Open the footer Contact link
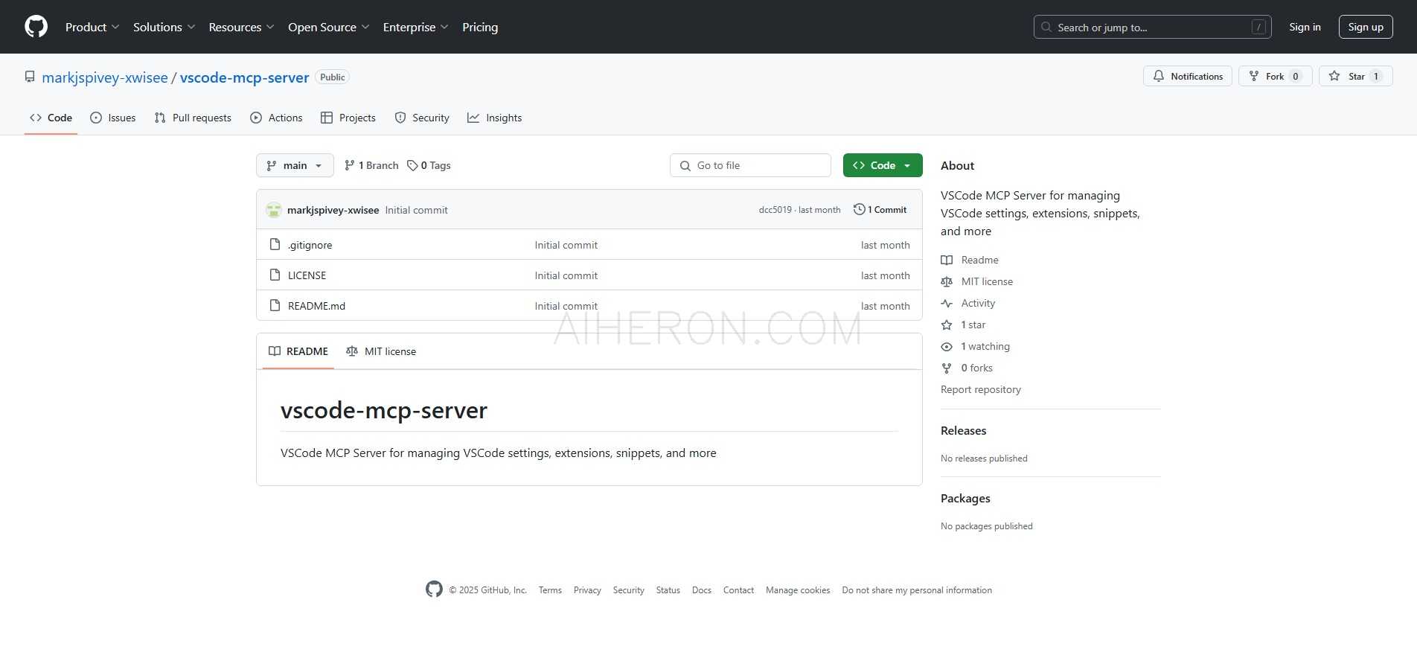The image size is (1417, 655). (738, 590)
